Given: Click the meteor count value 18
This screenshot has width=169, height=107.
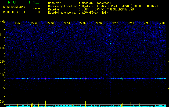Looking at the screenshot, I should [39, 12].
